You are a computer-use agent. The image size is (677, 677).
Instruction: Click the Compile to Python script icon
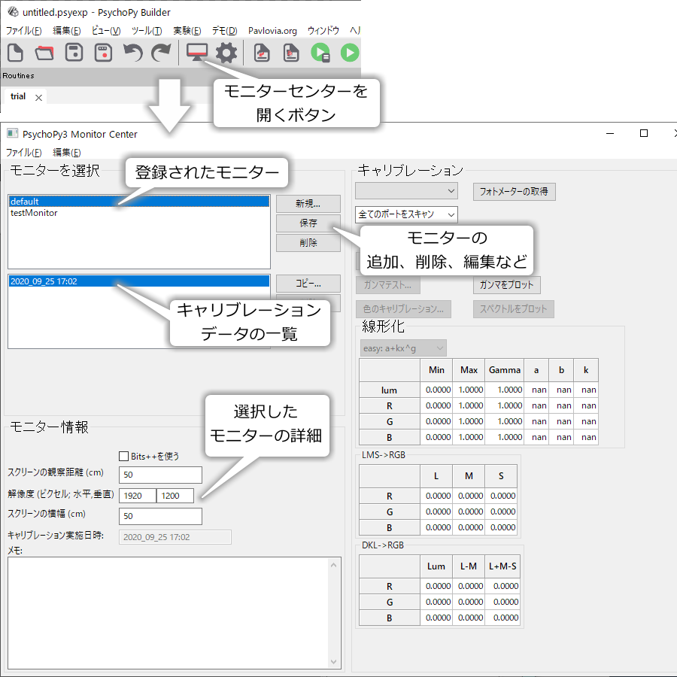pos(262,53)
